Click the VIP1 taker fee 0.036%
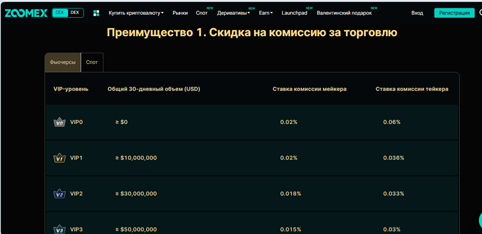 pos(393,158)
